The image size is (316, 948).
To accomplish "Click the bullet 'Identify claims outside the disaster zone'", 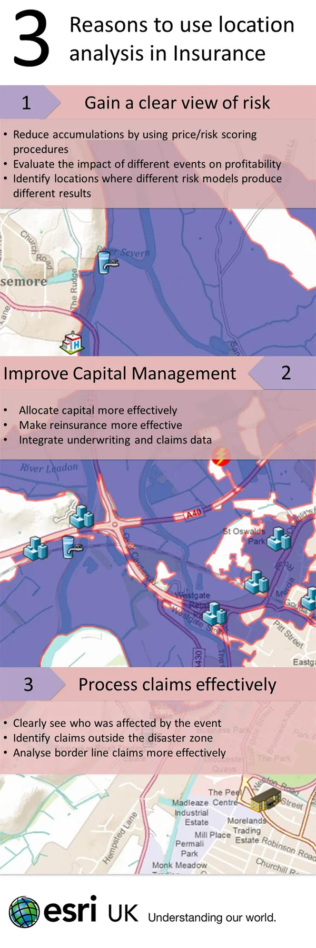I will click(x=113, y=738).
